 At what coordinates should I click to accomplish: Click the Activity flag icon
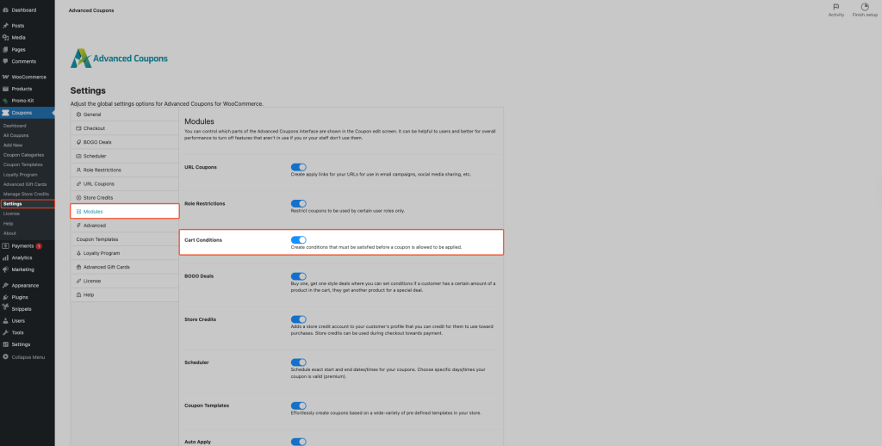tap(835, 7)
